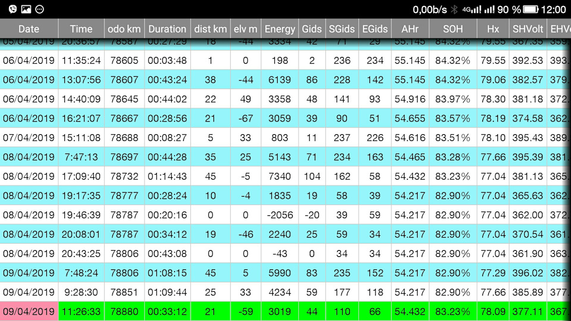Tap energy value 1835
Viewport: 571px width, 321px height.
280,196
